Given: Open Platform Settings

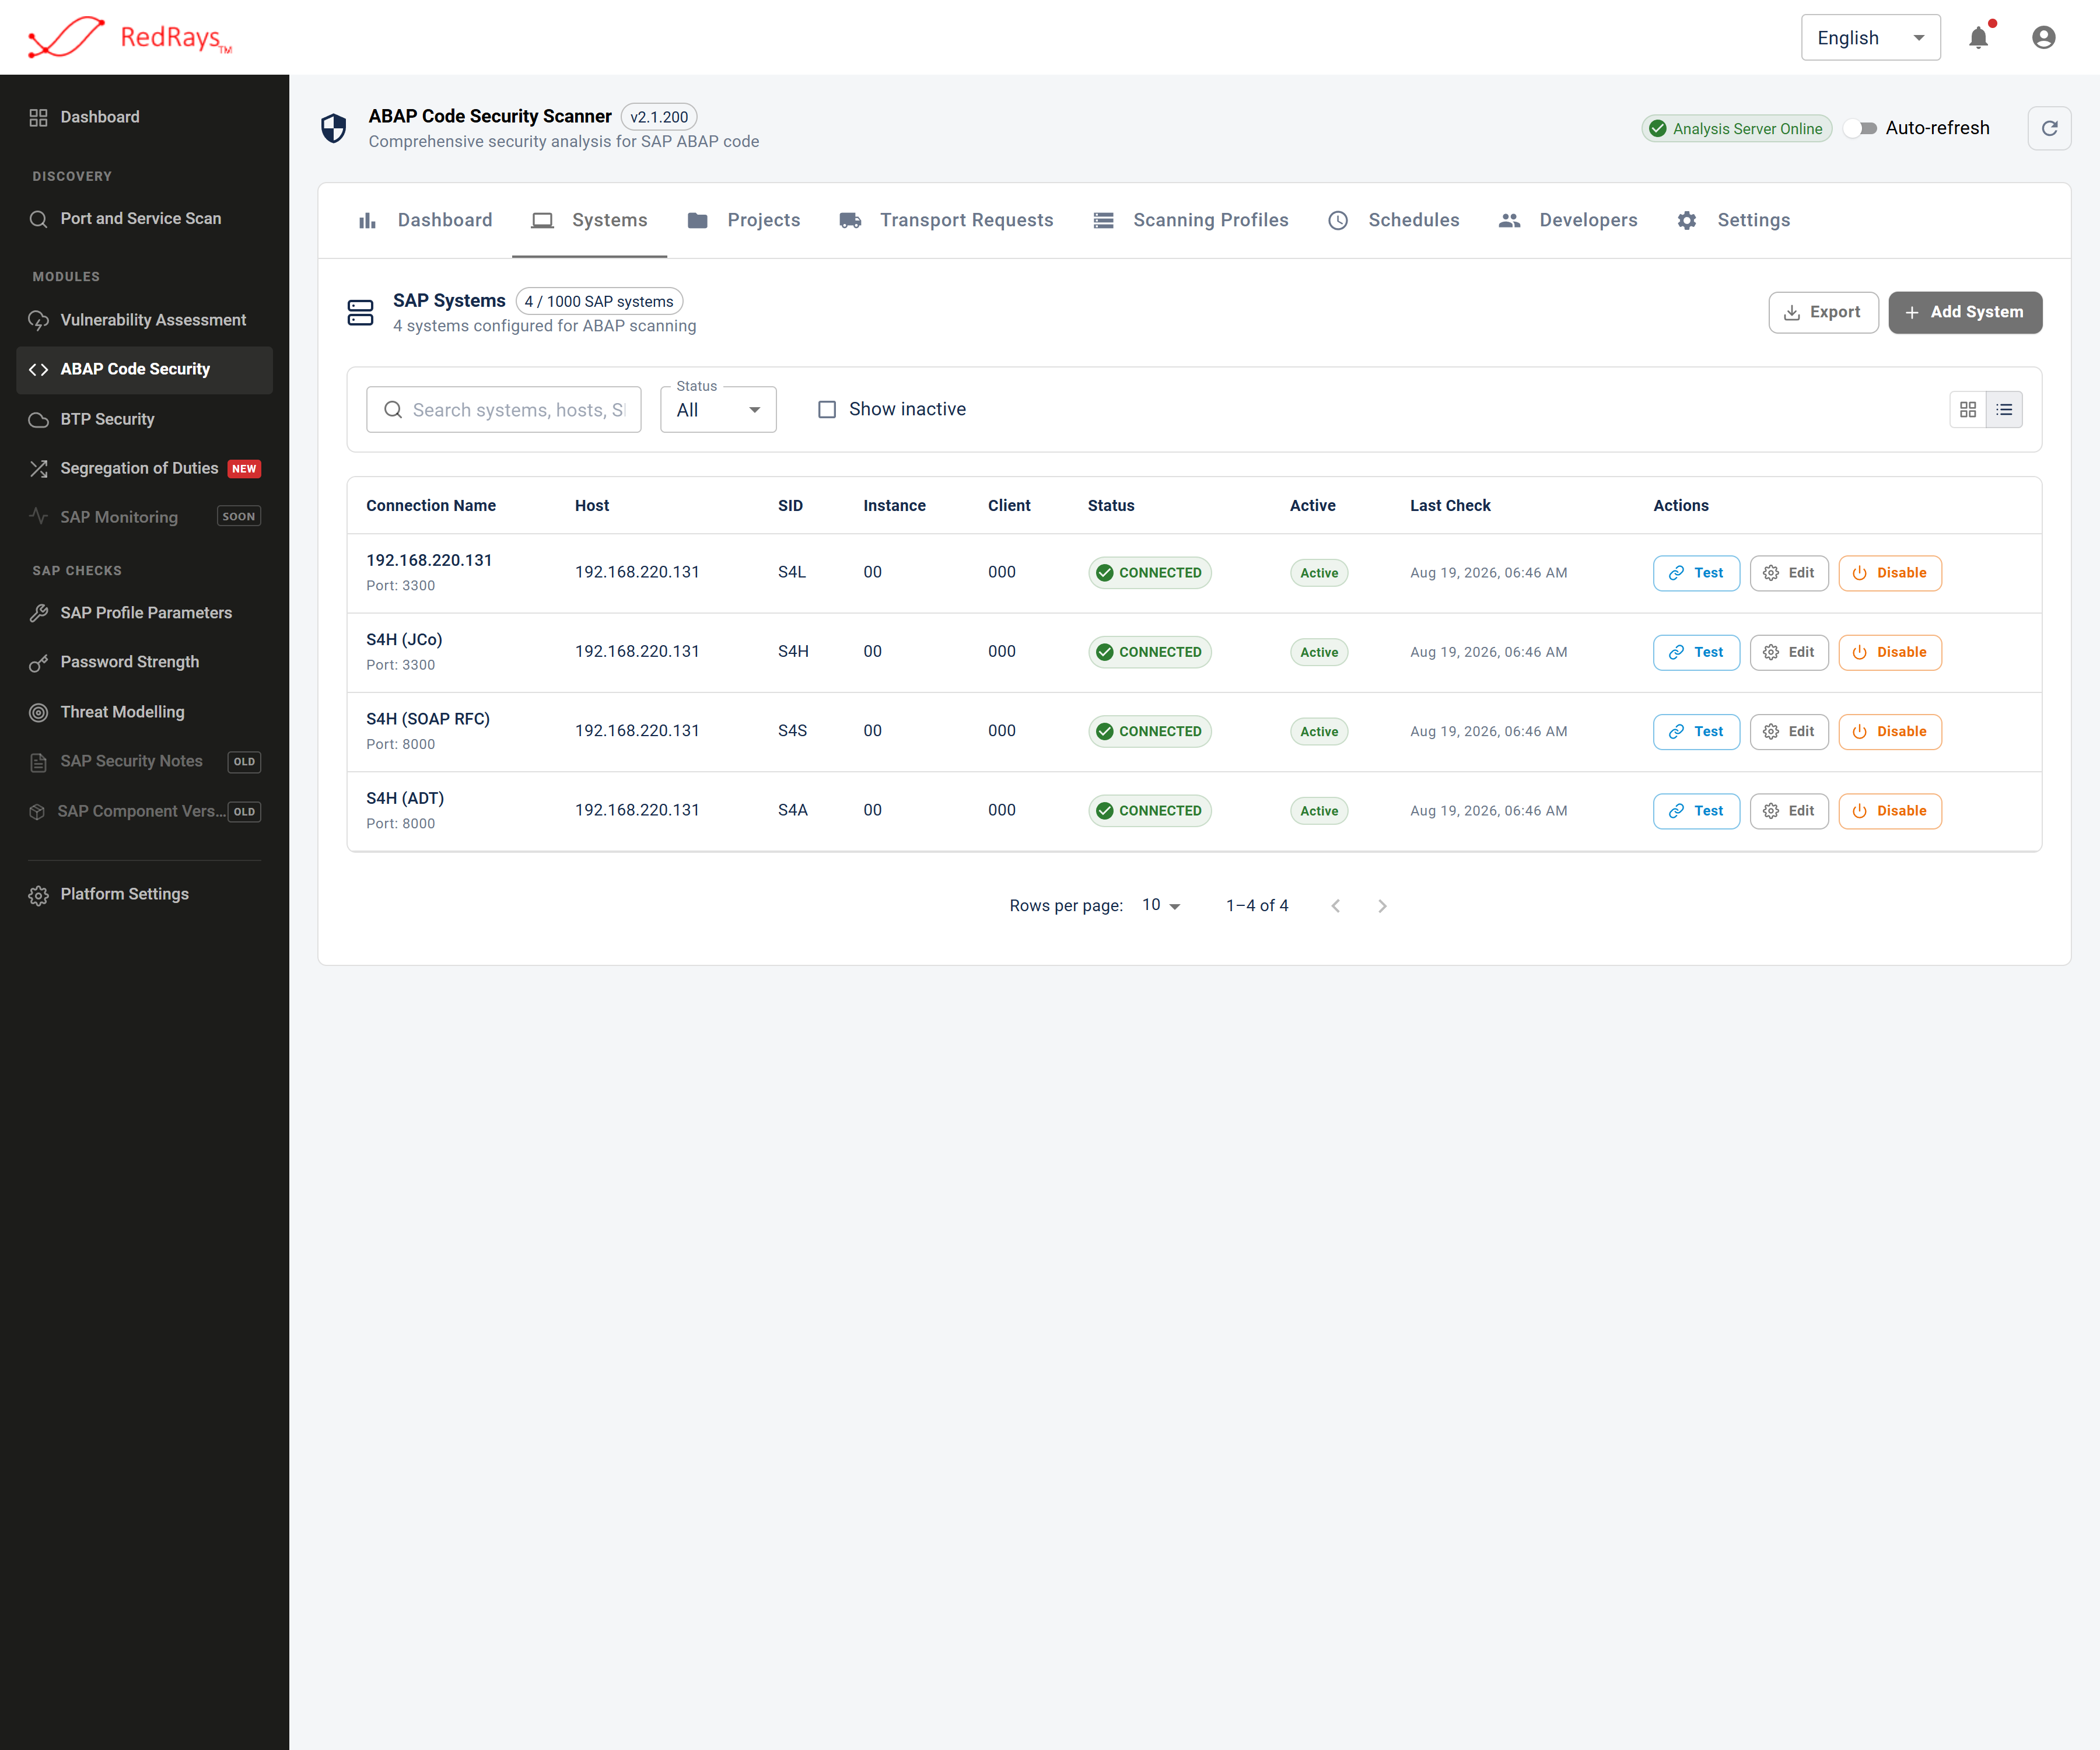Looking at the screenshot, I should tap(144, 895).
